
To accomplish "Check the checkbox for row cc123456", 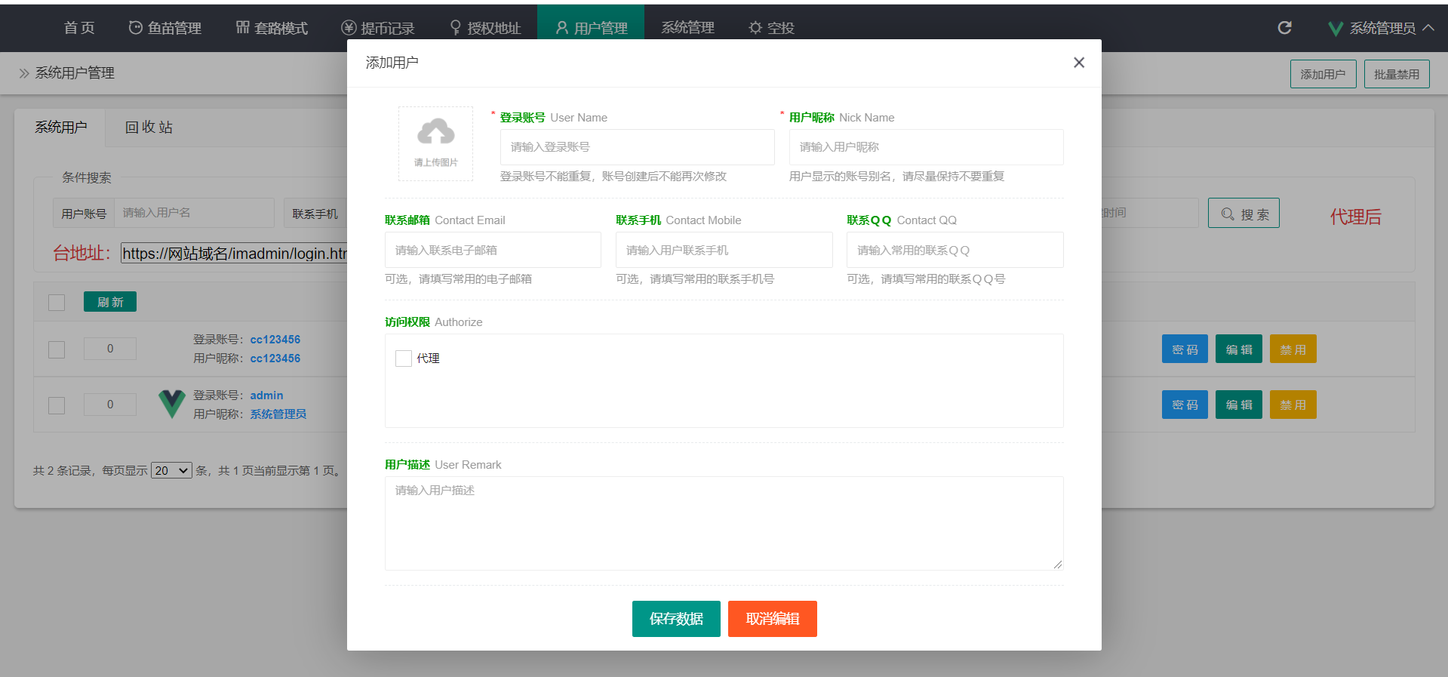I will (57, 349).
